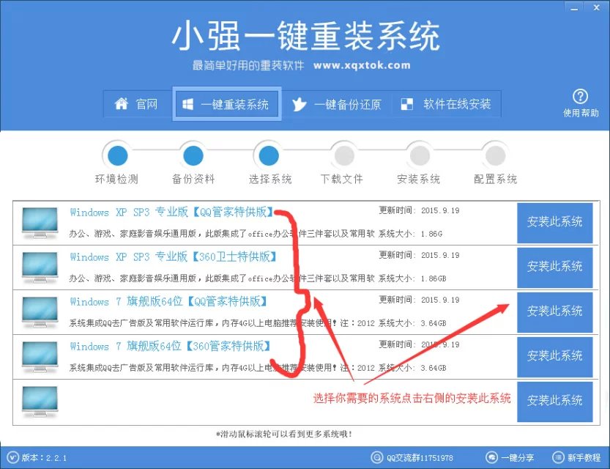Click the 下载文件 step icon
Screen dimensions: 610x469
343,155
